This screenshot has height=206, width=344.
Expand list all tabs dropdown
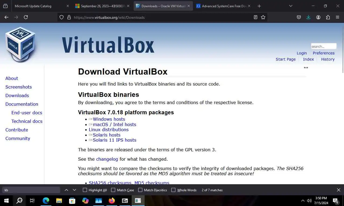click(291, 6)
